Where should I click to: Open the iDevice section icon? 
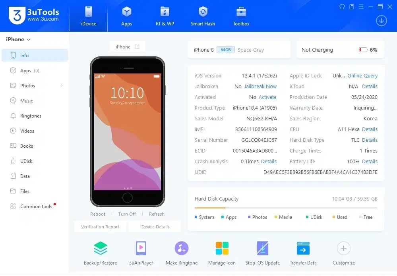pos(89,12)
